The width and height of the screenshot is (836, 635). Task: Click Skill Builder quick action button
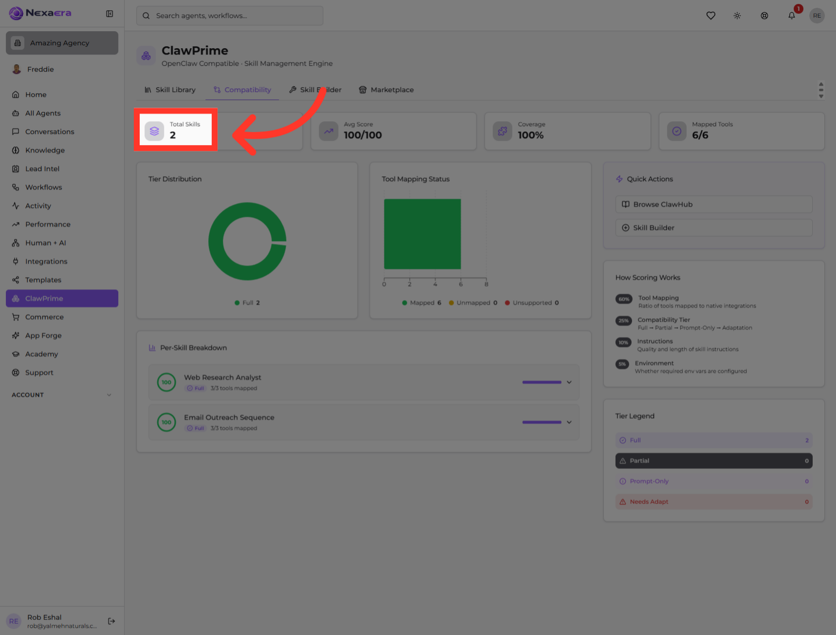[x=714, y=228]
